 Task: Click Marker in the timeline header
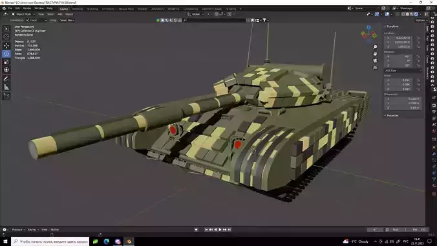pos(54,230)
